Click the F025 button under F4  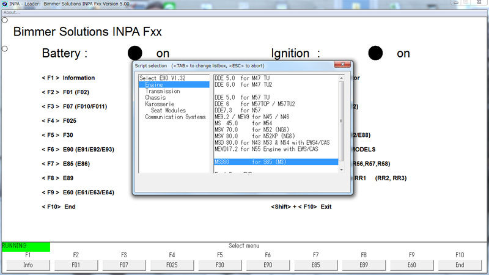[x=172, y=265]
